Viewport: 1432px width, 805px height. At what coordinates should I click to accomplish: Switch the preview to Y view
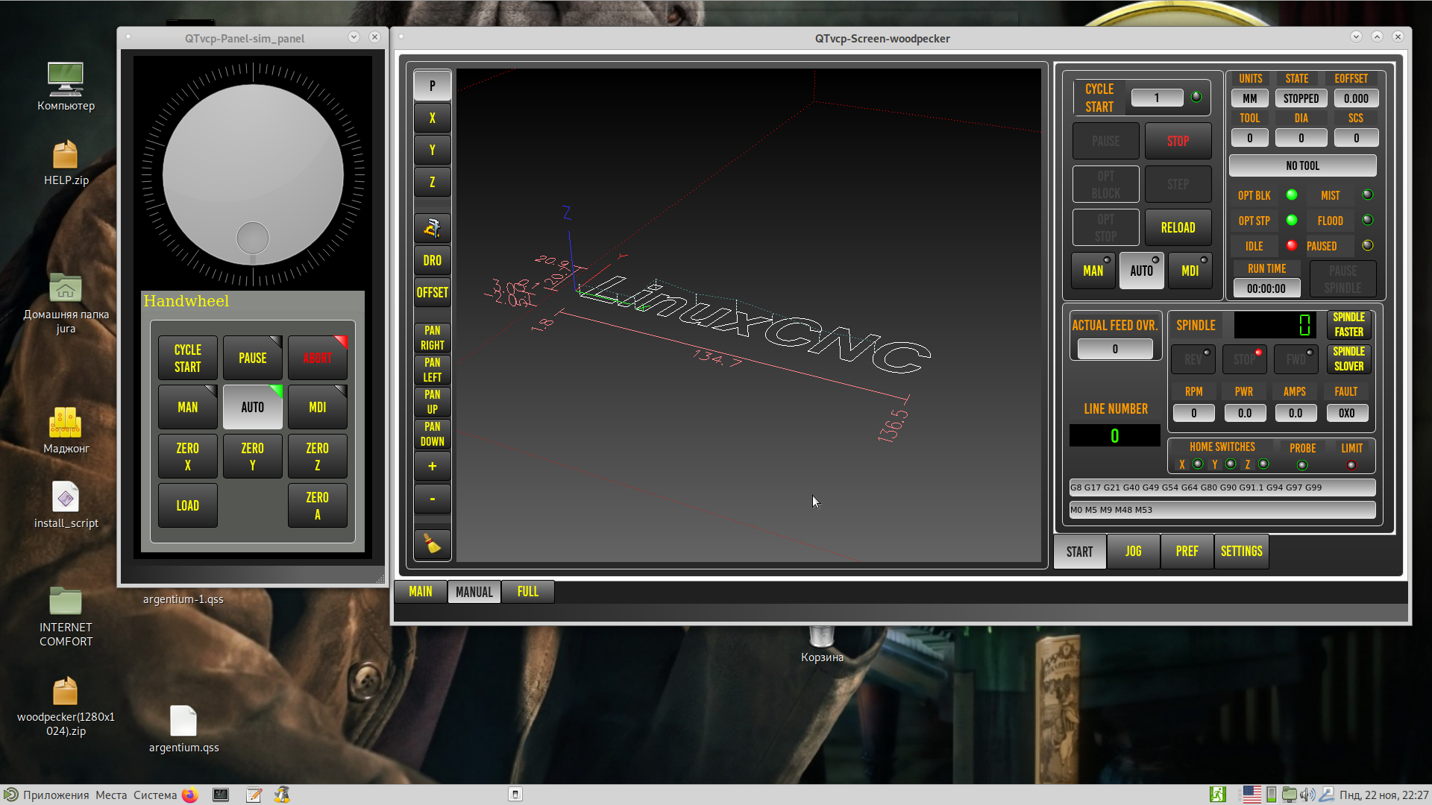click(x=432, y=150)
